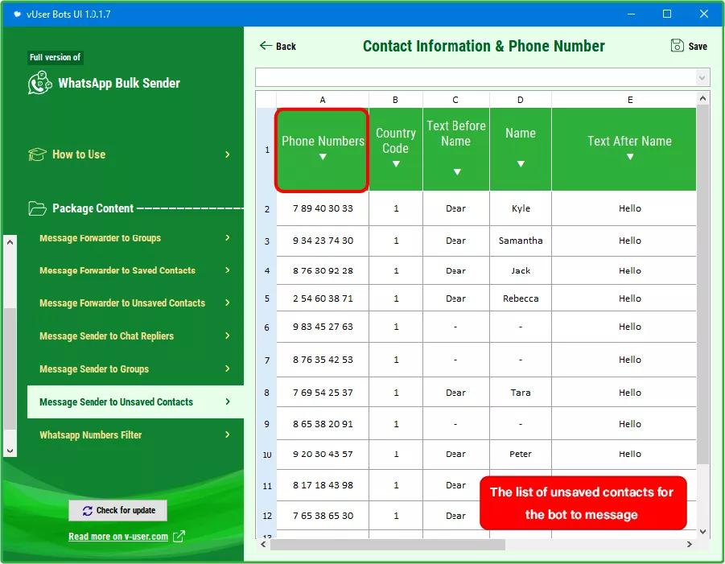Expand Message Sender to Chat Repliers chevron

(228, 336)
